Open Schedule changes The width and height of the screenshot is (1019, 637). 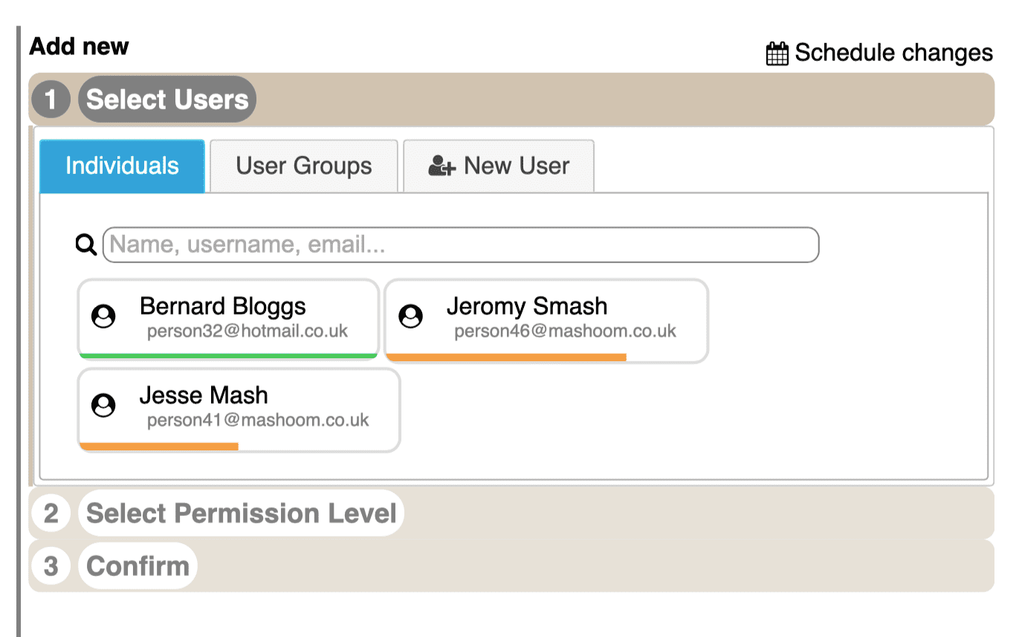coord(879,53)
